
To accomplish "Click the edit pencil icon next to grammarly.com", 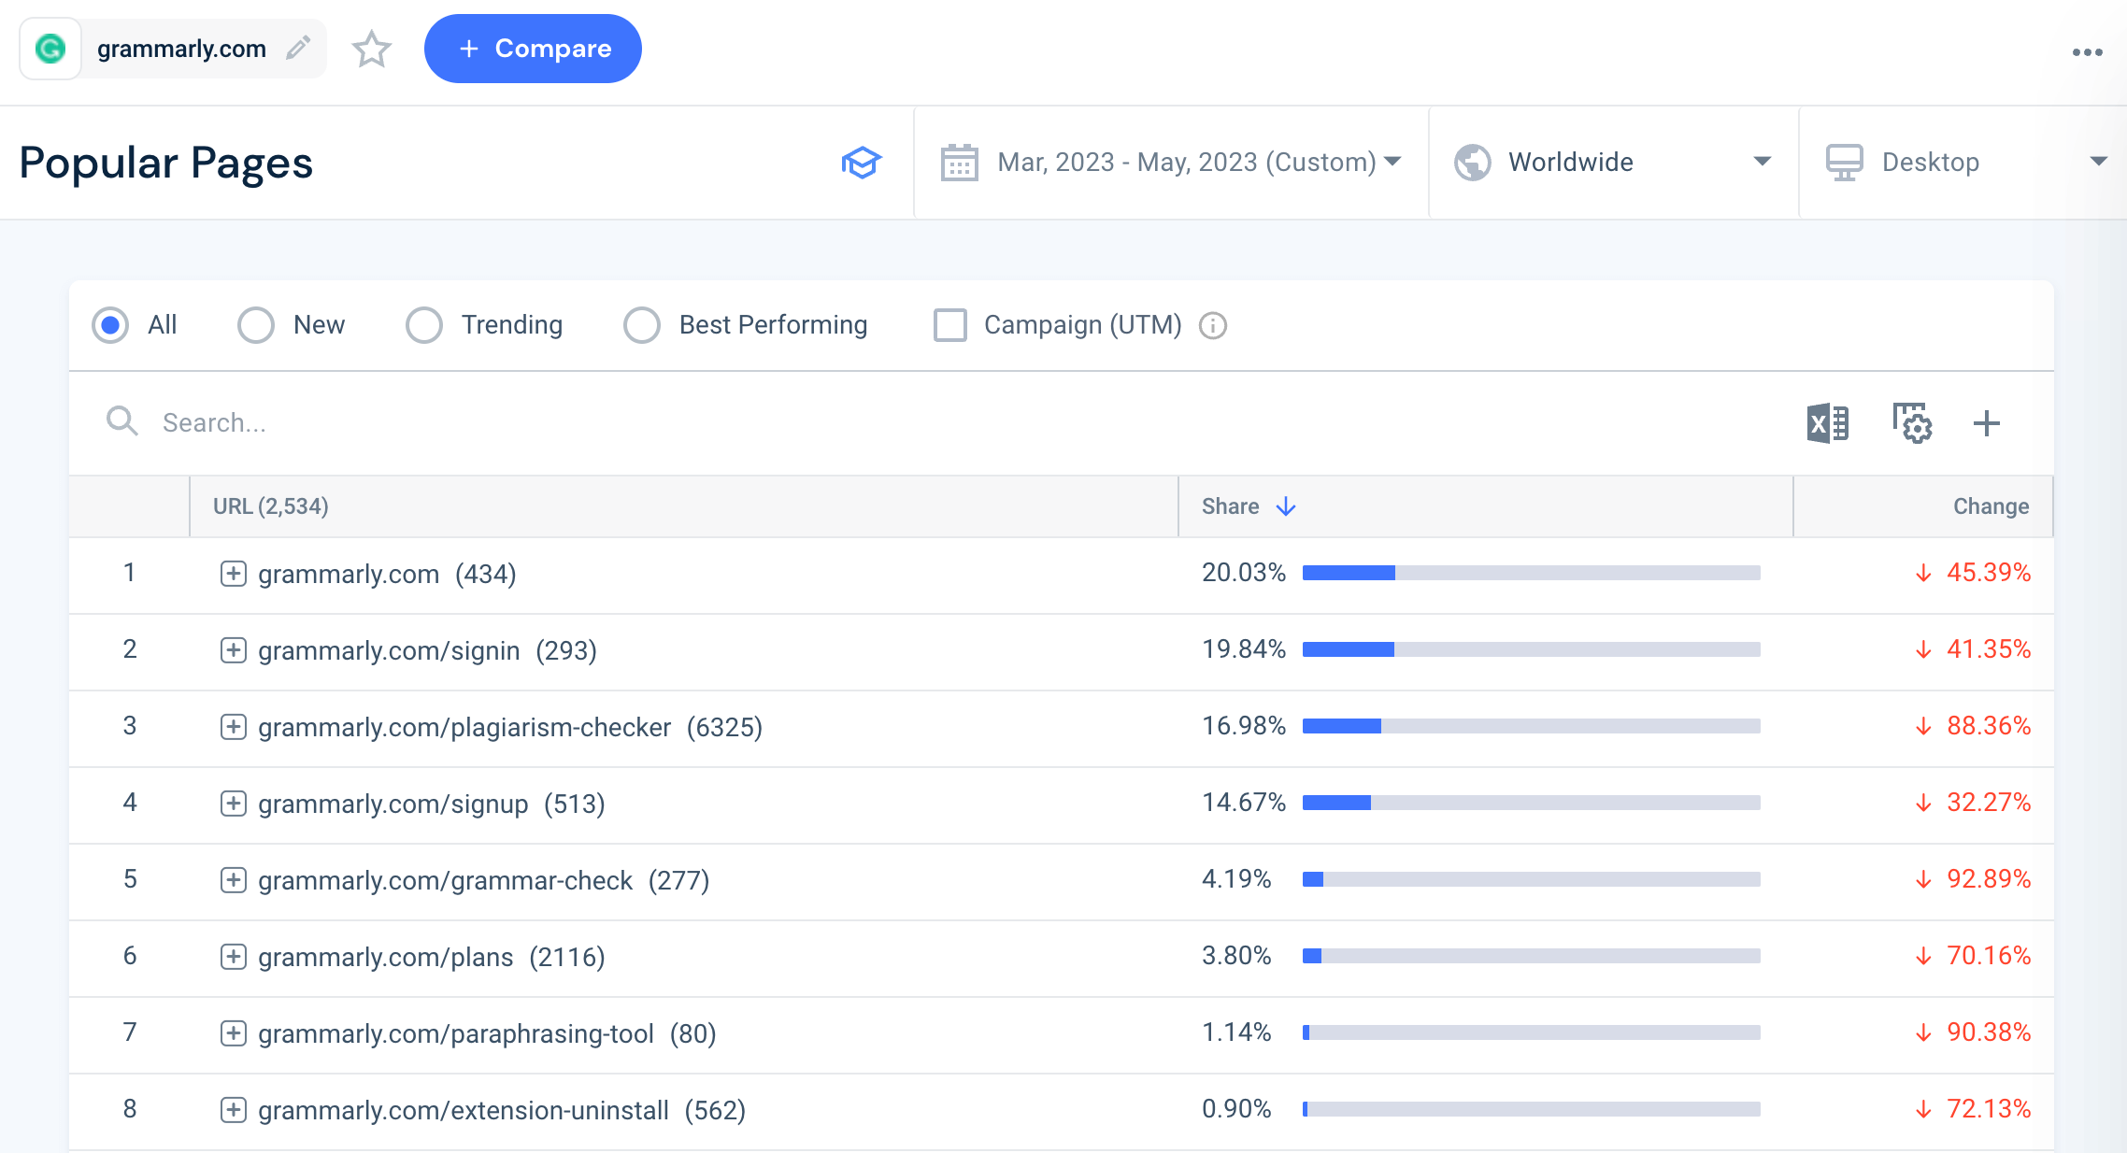I will pyautogui.click(x=300, y=49).
